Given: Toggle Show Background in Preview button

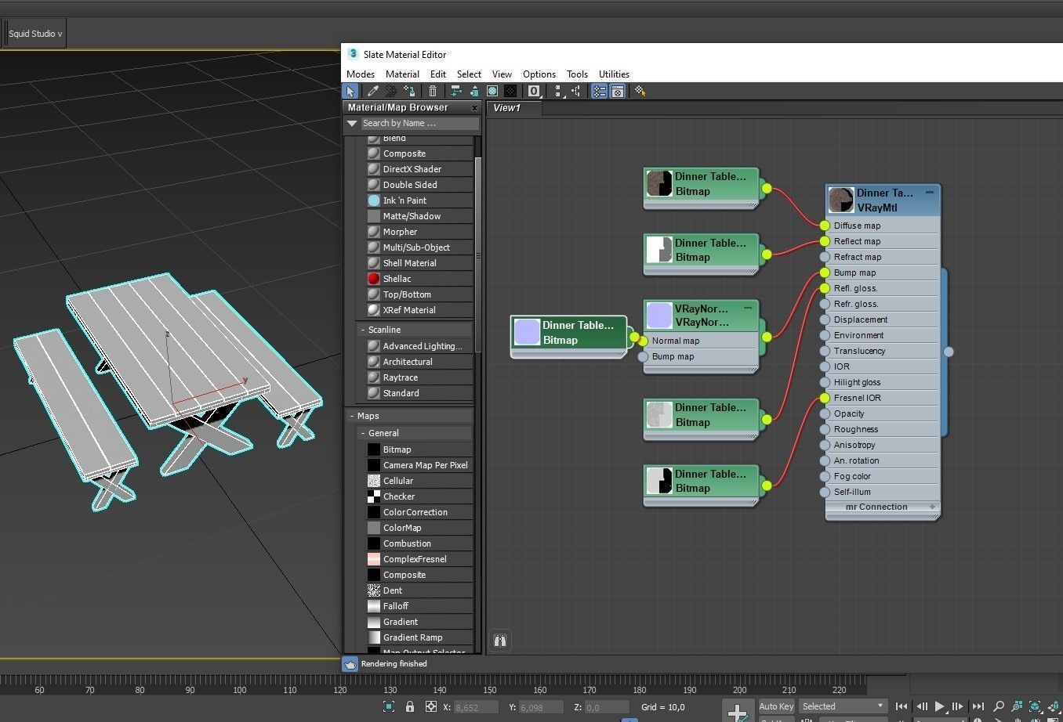Looking at the screenshot, I should coord(510,92).
